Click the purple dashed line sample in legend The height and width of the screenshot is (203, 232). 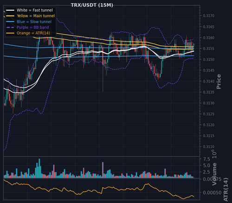click(10, 27)
